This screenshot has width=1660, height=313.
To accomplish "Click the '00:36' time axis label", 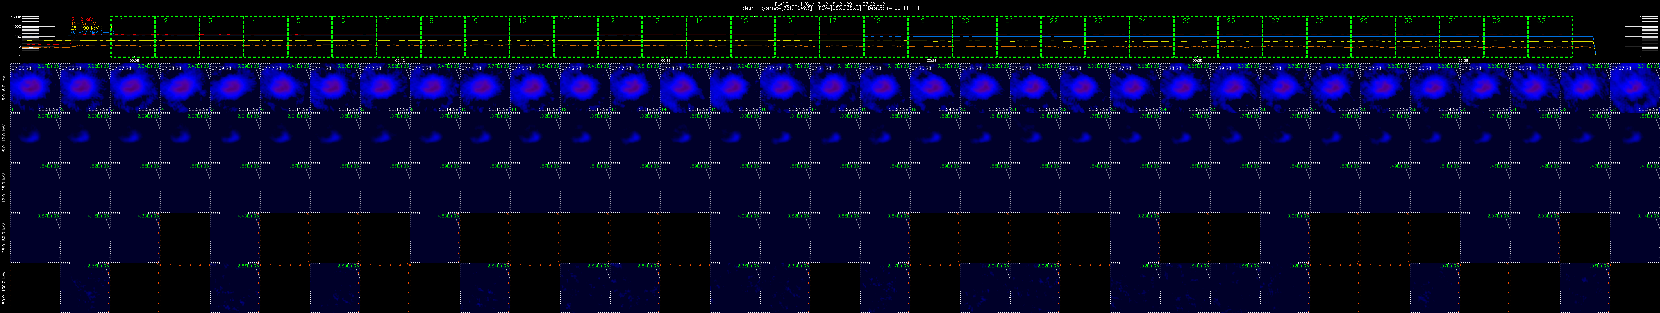I will tap(1462, 60).
